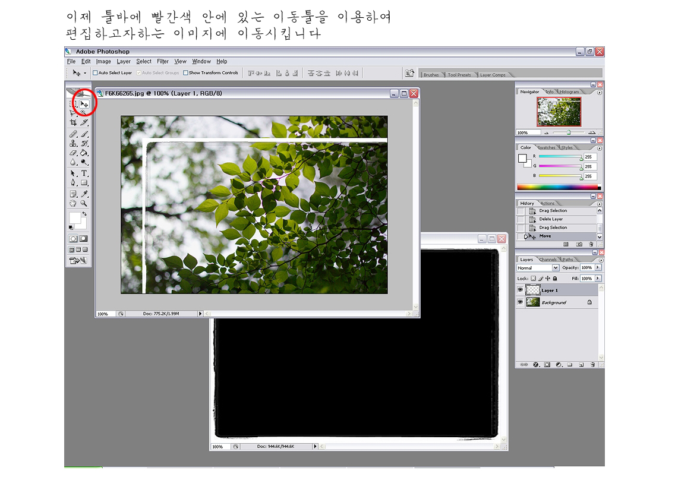
Task: Select the Move tool in the toolbox
Action: pyautogui.click(x=84, y=104)
